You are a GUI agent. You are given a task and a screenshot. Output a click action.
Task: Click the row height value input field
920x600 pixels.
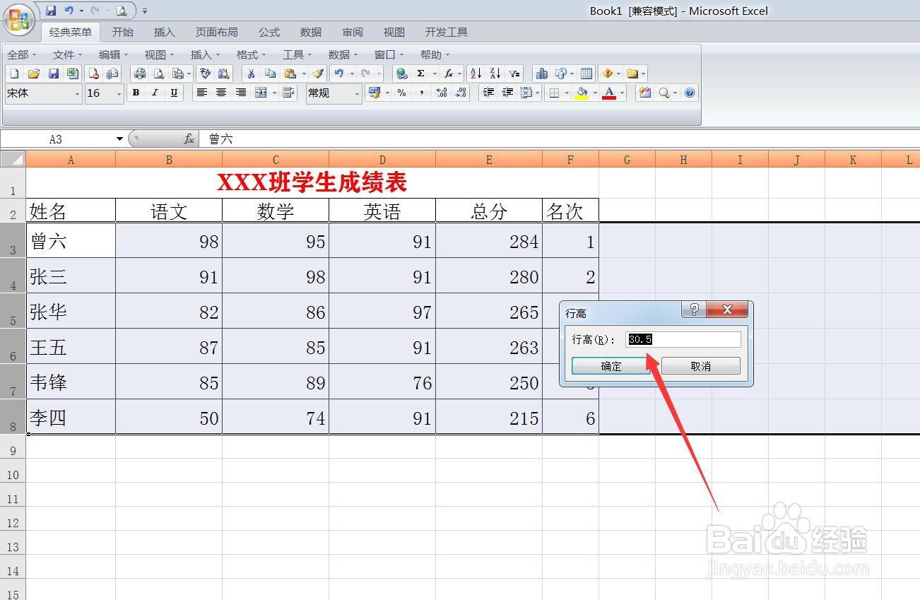(682, 339)
